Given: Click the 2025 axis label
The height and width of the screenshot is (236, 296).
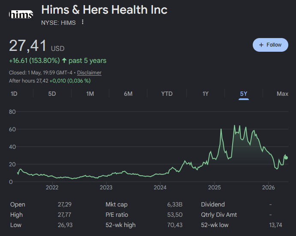Looking at the screenshot, I should [x=214, y=187].
